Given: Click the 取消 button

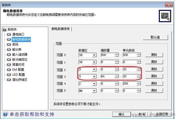Looking at the screenshot, I should (142, 114).
